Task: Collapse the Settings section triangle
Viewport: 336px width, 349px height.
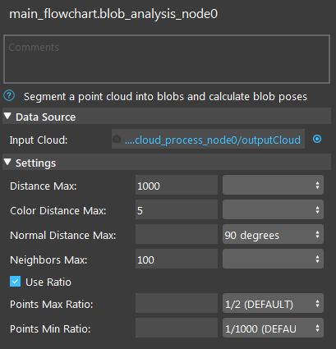Action: [x=7, y=163]
